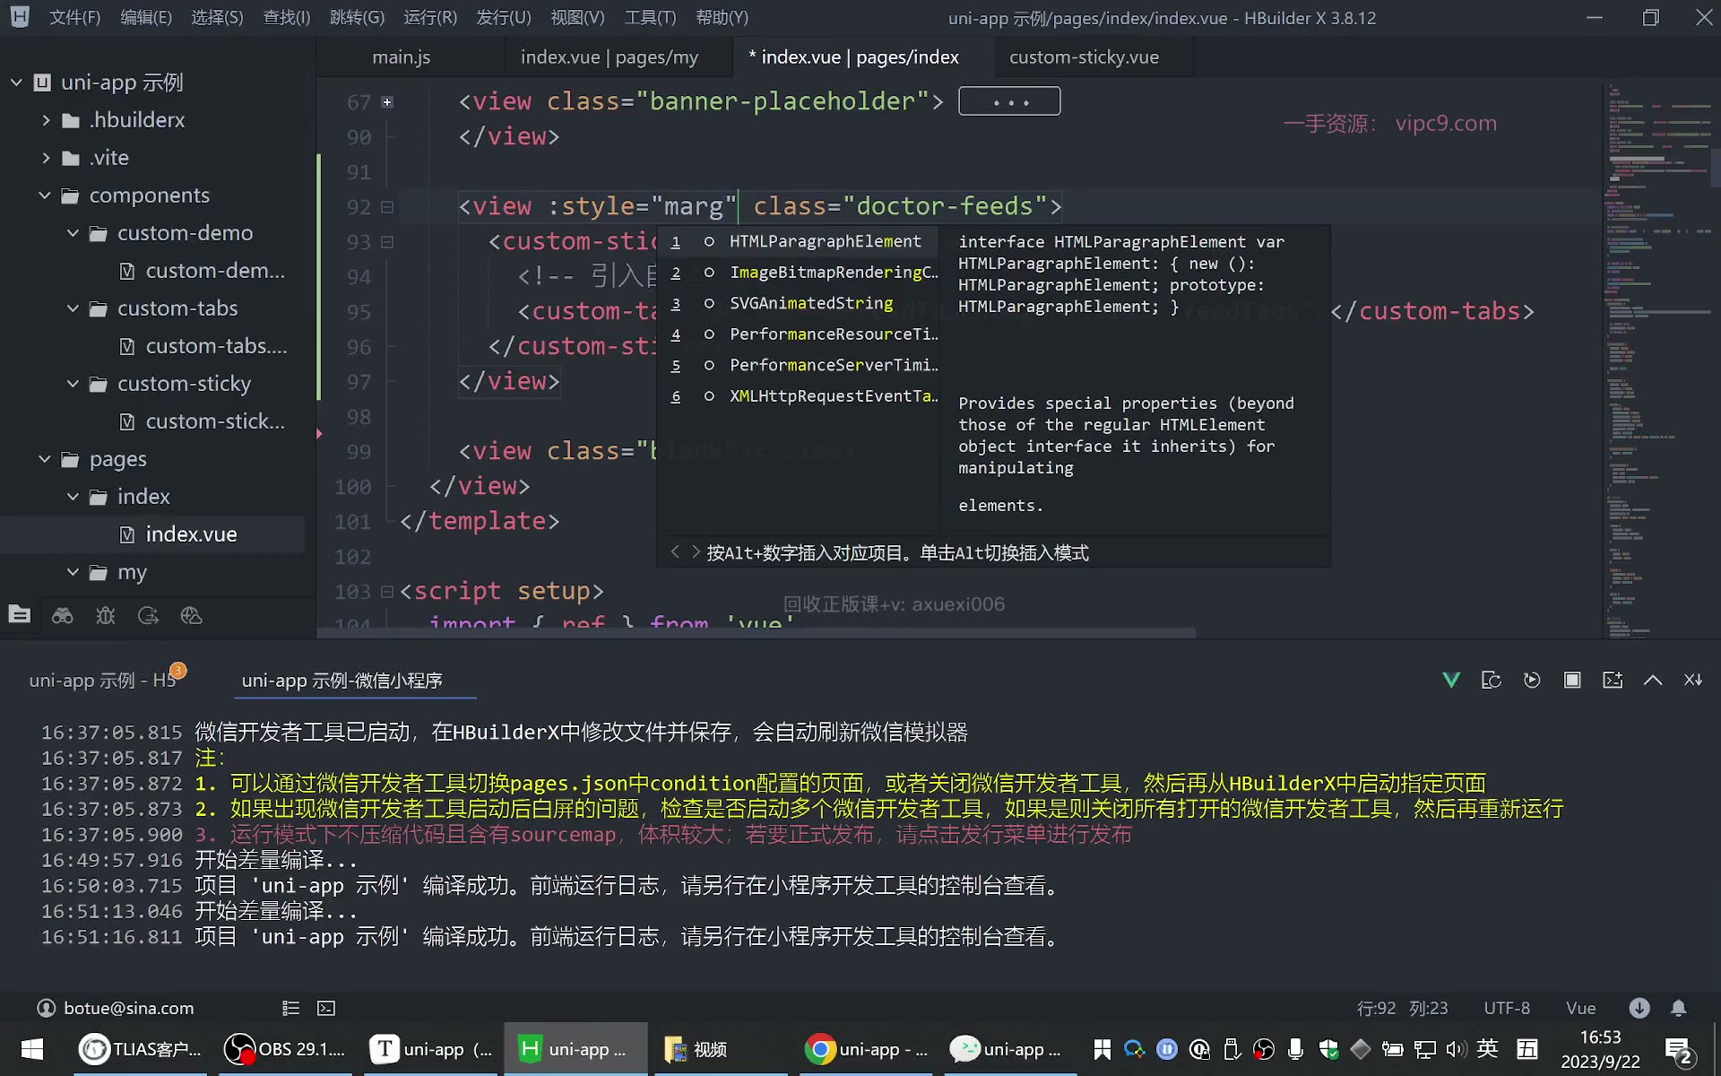
Task: Click the download arrow icon in status bar
Action: (1639, 1008)
